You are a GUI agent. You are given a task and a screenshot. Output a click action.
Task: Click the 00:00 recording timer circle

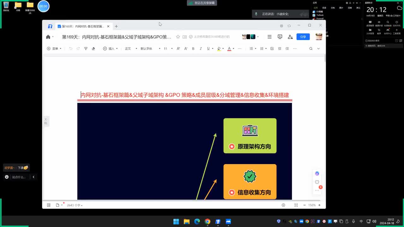(x=43, y=6)
